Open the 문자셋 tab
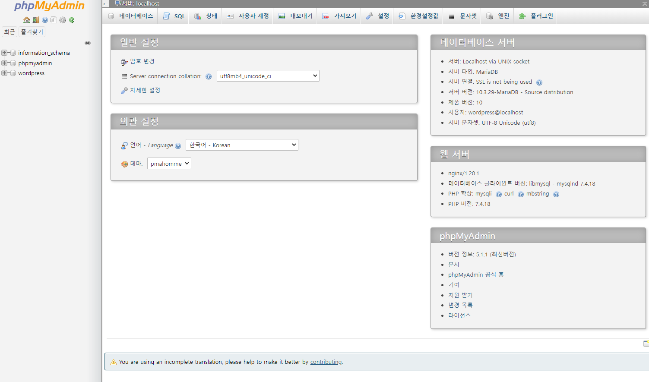This screenshot has height=382, width=649. 462,16
